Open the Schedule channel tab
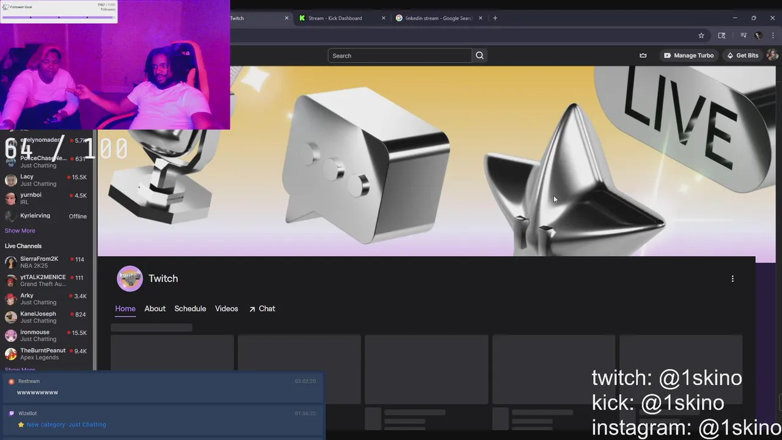The width and height of the screenshot is (782, 440). click(x=190, y=309)
